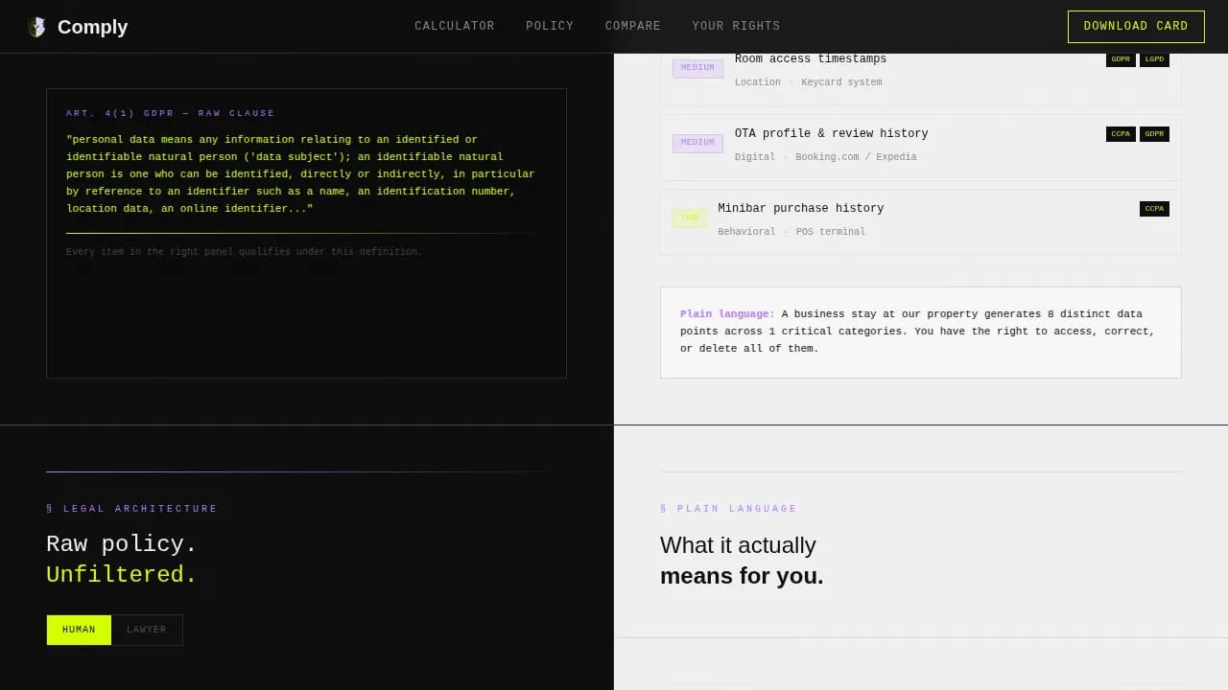Open the YOUR RIGHTS page
Image resolution: width=1228 pixels, height=690 pixels.
pos(736,26)
